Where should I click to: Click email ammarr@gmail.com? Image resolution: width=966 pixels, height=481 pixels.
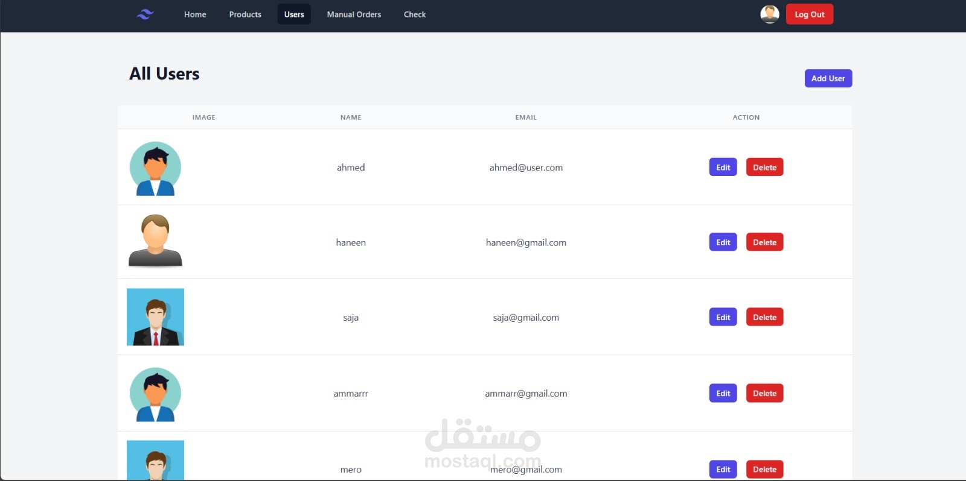(x=526, y=394)
